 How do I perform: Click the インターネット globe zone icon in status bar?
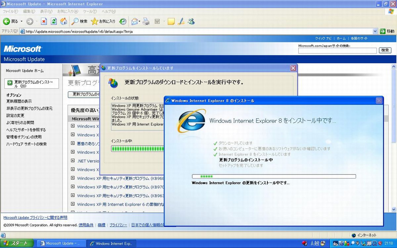354,235
